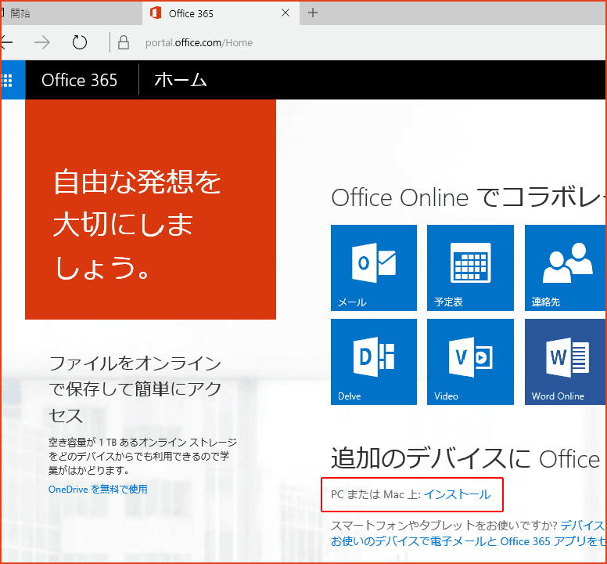Click the portal.office.com address bar

coord(199,42)
